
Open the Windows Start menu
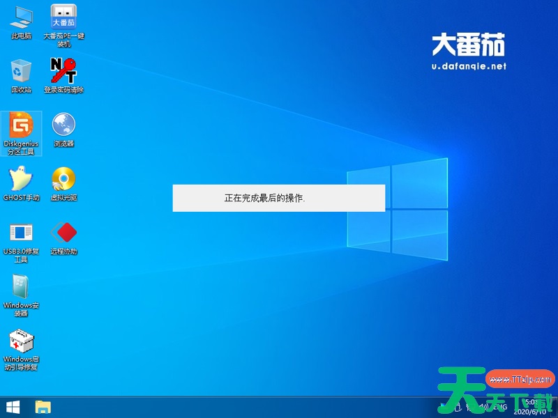[x=13, y=407]
